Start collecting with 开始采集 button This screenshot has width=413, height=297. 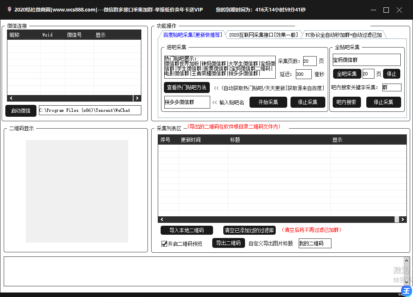tap(268, 102)
